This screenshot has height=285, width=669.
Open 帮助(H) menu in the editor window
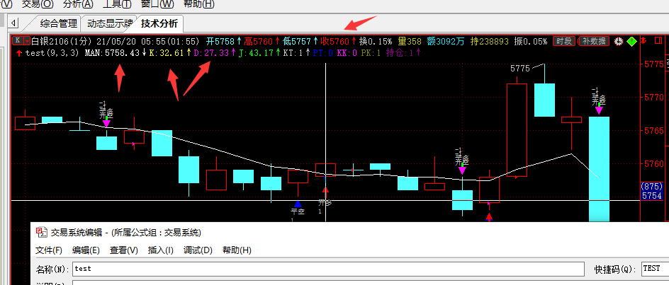tap(237, 250)
